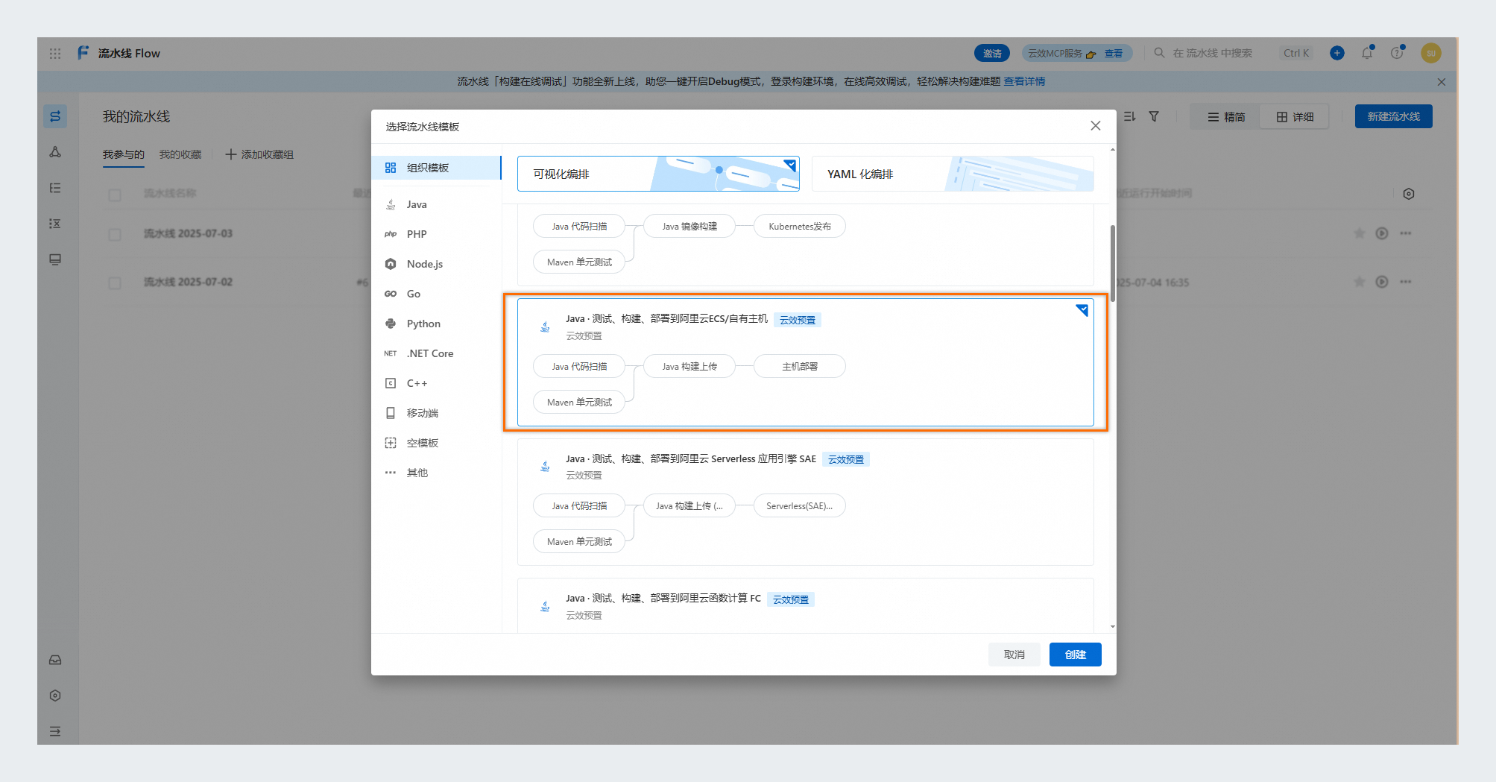1496x782 pixels.
Task: Click the 取消 button
Action: click(1014, 655)
